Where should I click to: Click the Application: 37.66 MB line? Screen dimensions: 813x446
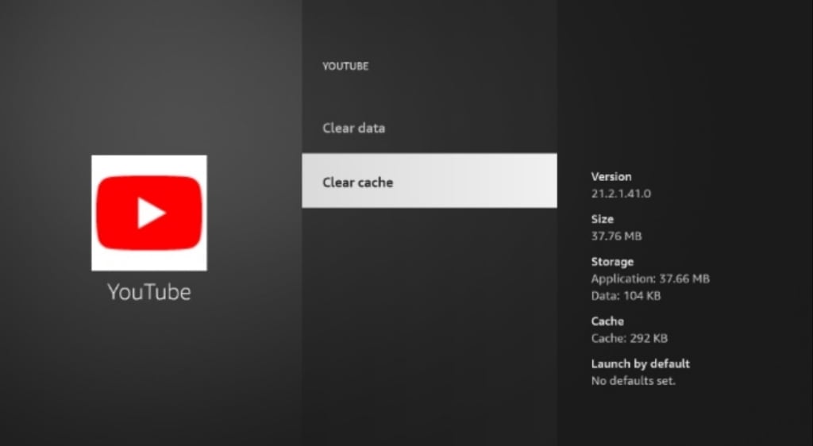[x=650, y=279]
